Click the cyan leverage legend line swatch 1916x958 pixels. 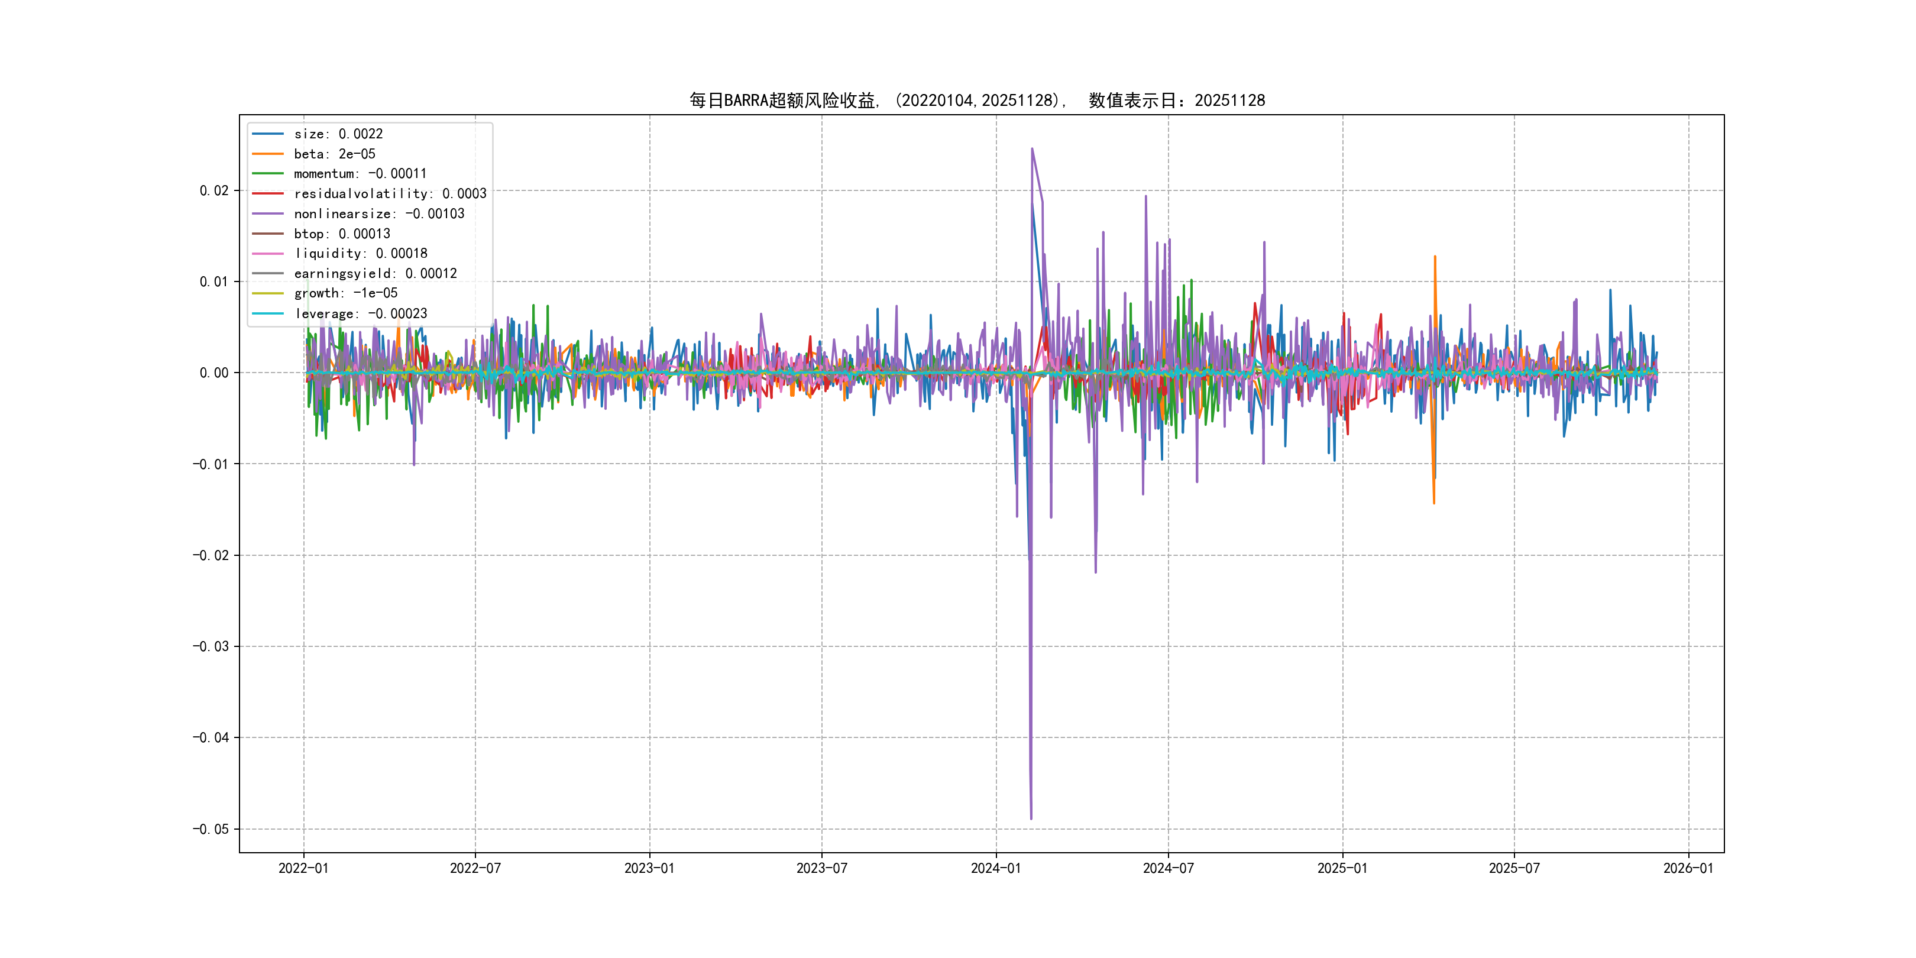coord(268,313)
